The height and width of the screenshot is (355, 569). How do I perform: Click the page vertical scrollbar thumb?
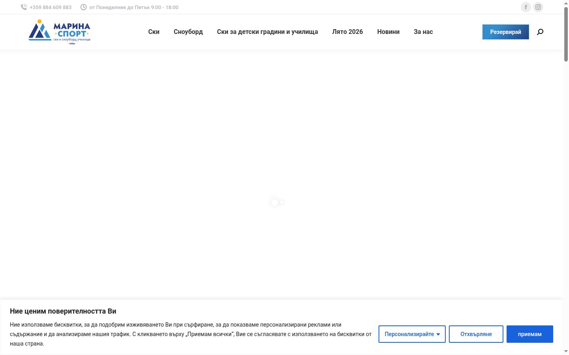click(566, 34)
